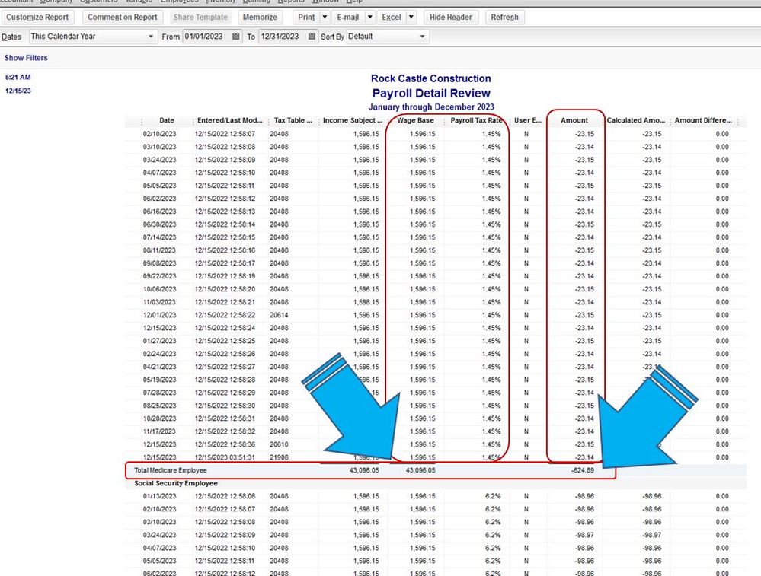Click the Hide Header button

[451, 17]
